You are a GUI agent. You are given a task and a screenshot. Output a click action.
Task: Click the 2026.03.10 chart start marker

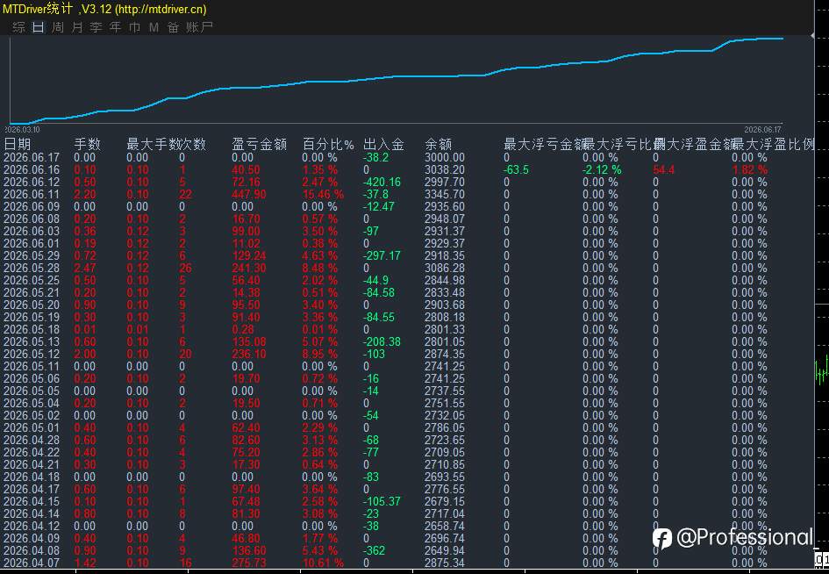pyautogui.click(x=22, y=130)
